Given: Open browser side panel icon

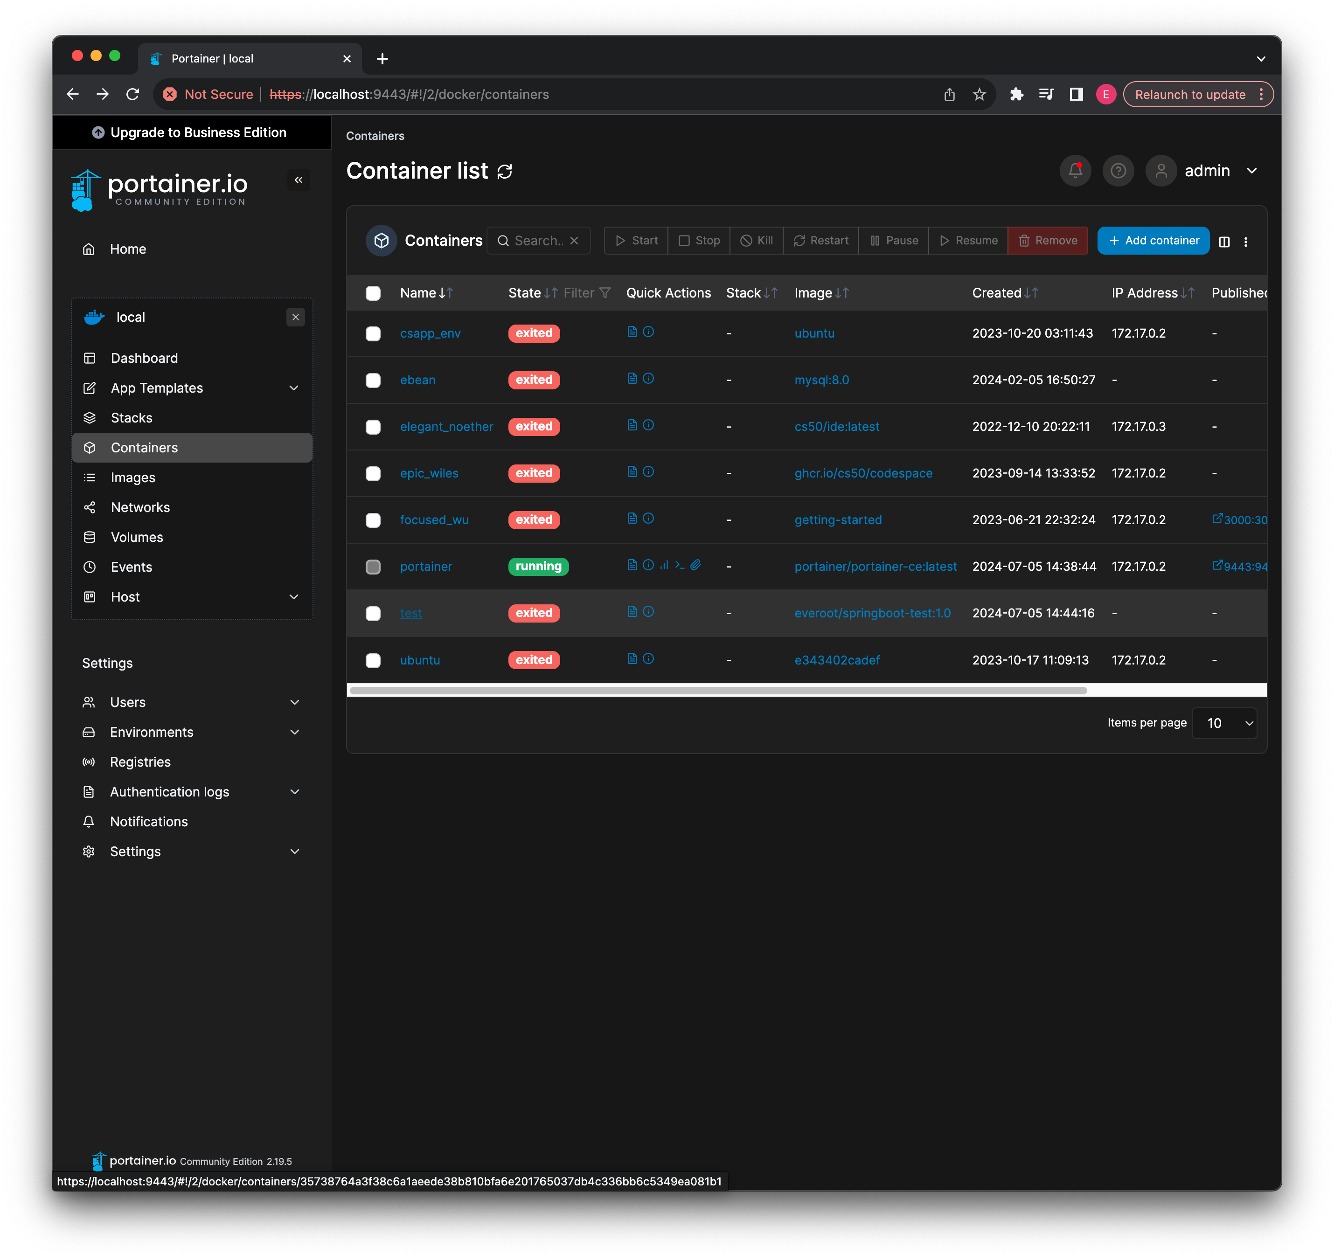Looking at the screenshot, I should (1076, 95).
